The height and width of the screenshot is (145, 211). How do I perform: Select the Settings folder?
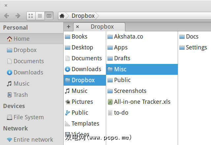(195, 47)
